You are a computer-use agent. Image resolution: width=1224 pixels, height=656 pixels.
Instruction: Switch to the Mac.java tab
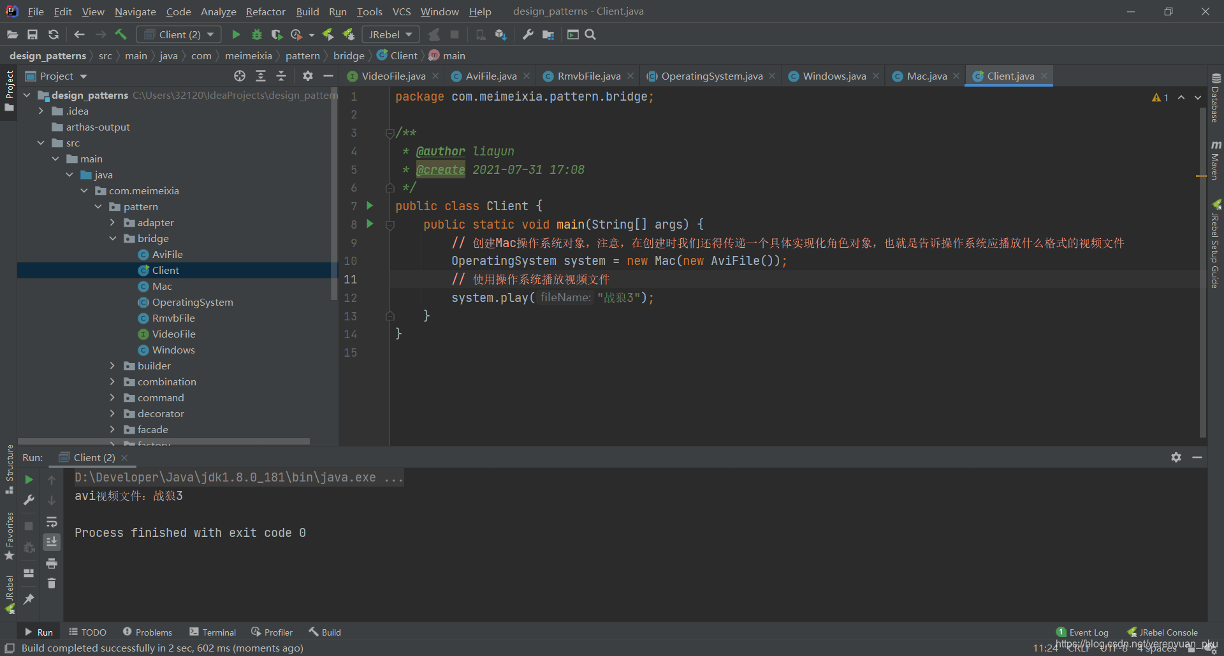point(926,76)
